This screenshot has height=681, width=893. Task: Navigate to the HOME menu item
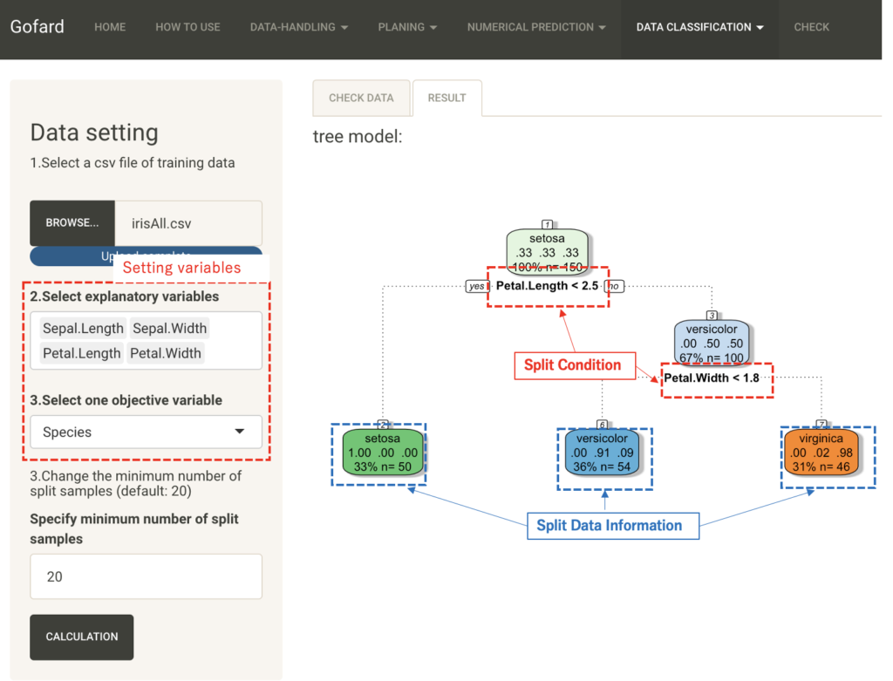pos(110,27)
